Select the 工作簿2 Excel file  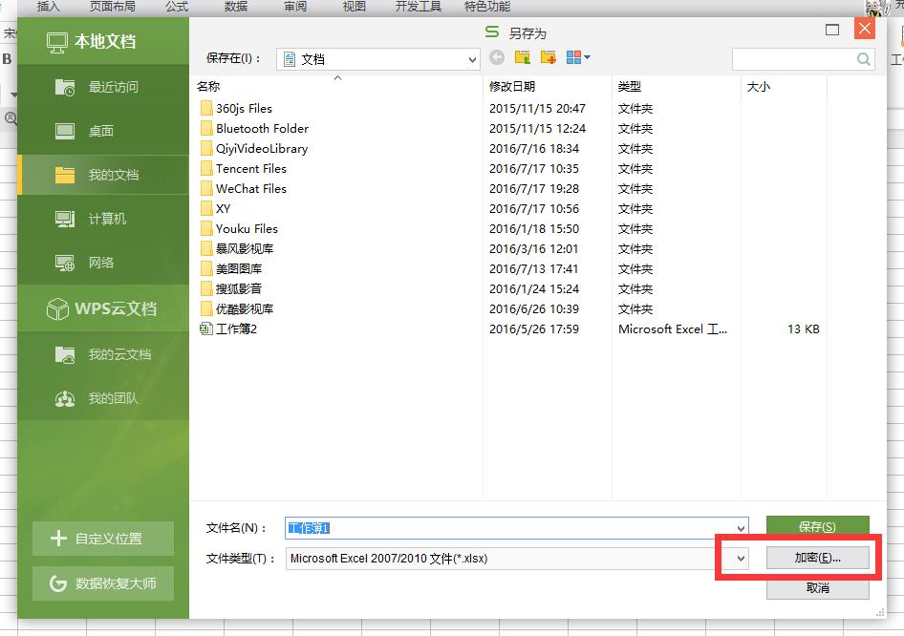coord(228,329)
